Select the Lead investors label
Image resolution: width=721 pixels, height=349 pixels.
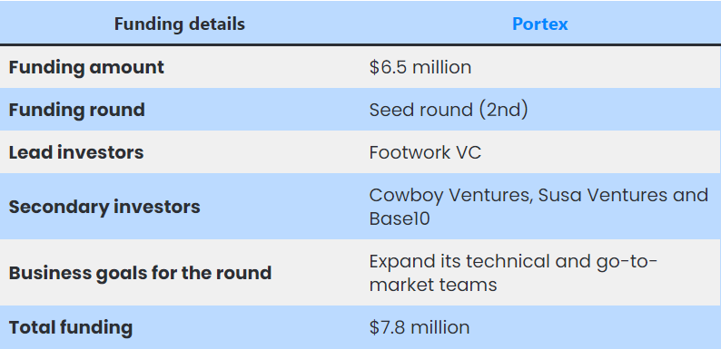(x=76, y=152)
